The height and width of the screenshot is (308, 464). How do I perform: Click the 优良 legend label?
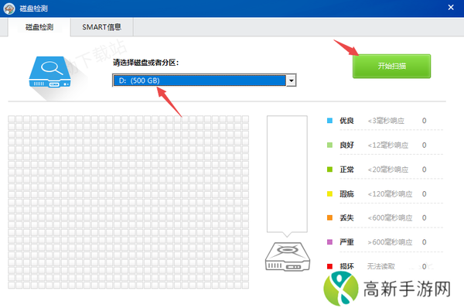pos(346,121)
